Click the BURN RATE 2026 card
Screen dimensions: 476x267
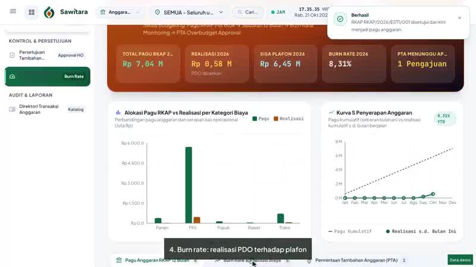tap(354, 63)
